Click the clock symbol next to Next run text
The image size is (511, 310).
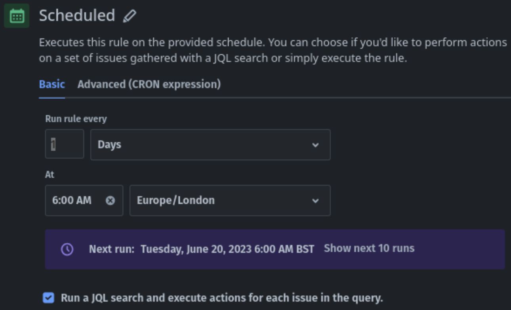point(67,249)
